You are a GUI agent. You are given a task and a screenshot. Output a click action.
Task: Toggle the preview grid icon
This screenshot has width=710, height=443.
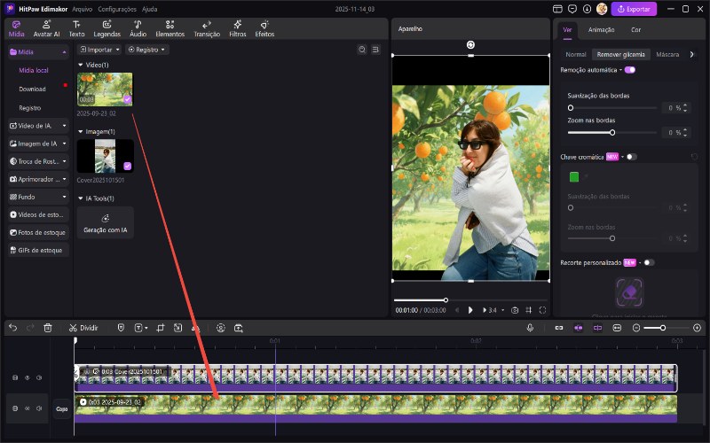click(x=528, y=310)
